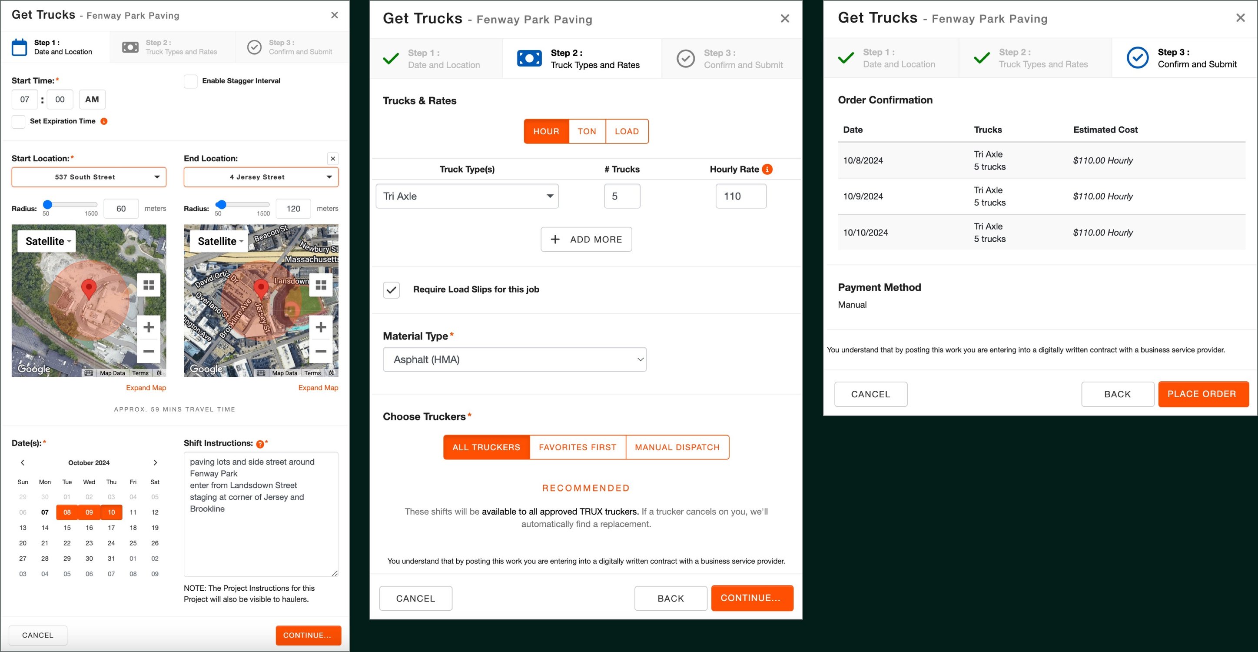This screenshot has width=1258, height=652.
Task: Click the Hourly Rate input showing 110
Action: tap(740, 196)
